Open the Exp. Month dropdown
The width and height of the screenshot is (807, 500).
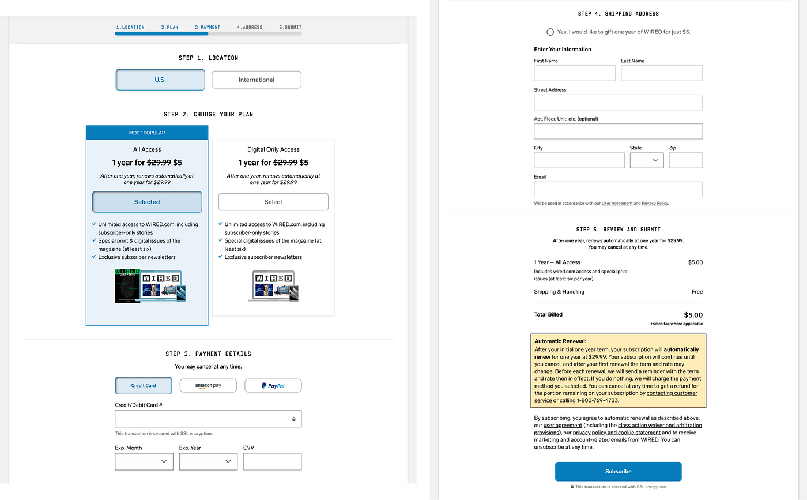pos(144,461)
